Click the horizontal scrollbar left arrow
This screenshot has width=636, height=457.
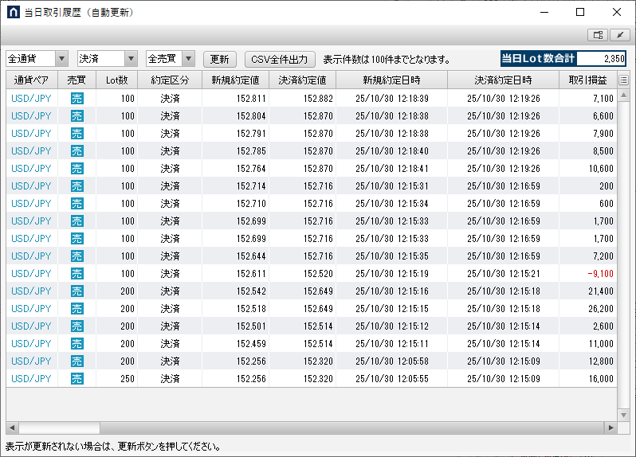[x=13, y=428]
